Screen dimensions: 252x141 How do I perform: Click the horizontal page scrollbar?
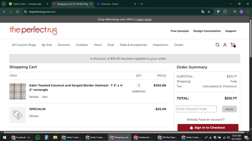click(124, 132)
